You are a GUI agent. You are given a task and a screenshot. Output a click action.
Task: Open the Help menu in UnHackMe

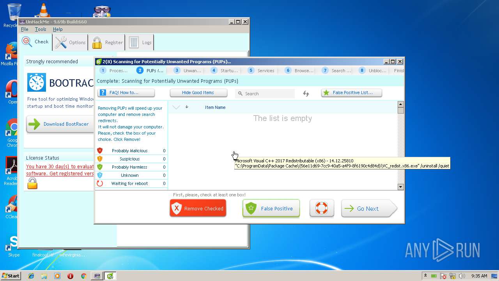tap(58, 29)
